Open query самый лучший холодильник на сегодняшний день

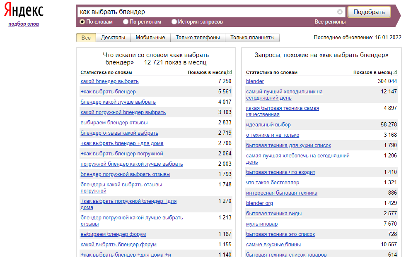pos(284,95)
